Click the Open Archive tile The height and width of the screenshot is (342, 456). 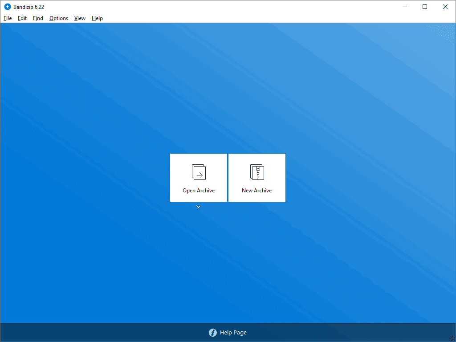199,178
